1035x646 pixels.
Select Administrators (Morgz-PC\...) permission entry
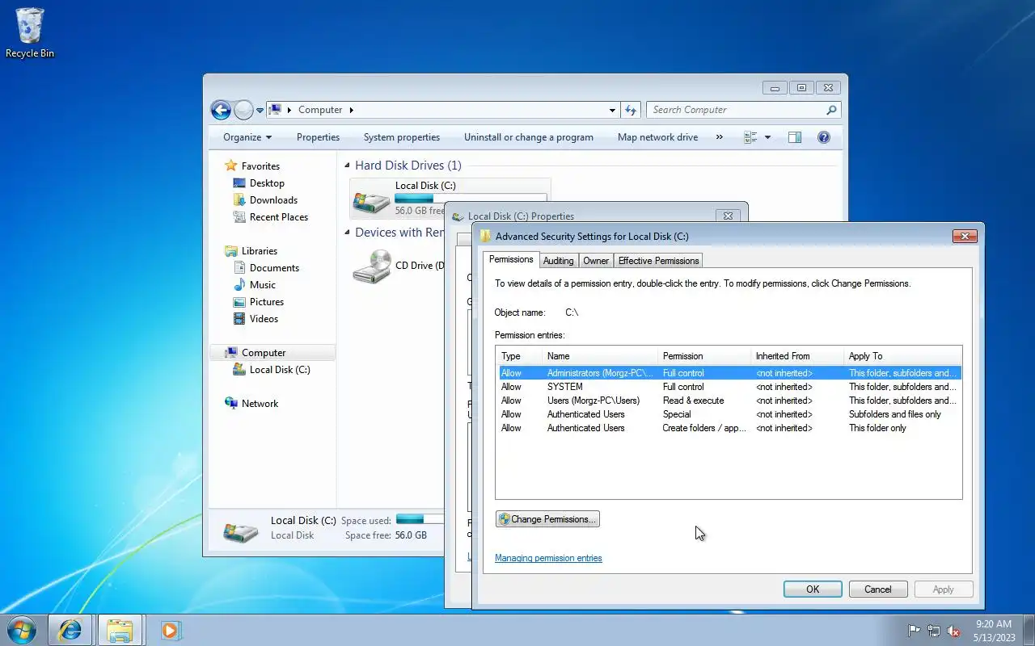pyautogui.click(x=729, y=373)
